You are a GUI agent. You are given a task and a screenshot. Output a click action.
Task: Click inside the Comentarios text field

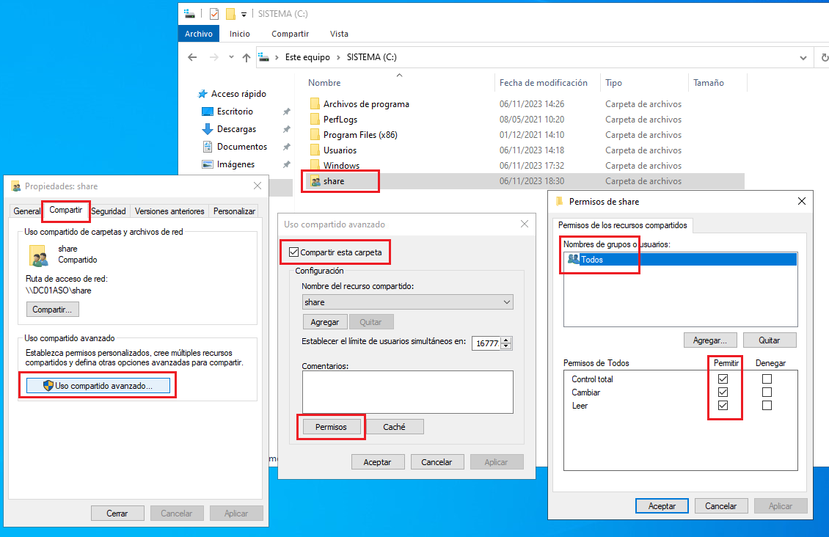tap(407, 391)
